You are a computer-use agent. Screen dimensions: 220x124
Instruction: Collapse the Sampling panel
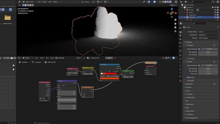pyautogui.click(x=189, y=42)
